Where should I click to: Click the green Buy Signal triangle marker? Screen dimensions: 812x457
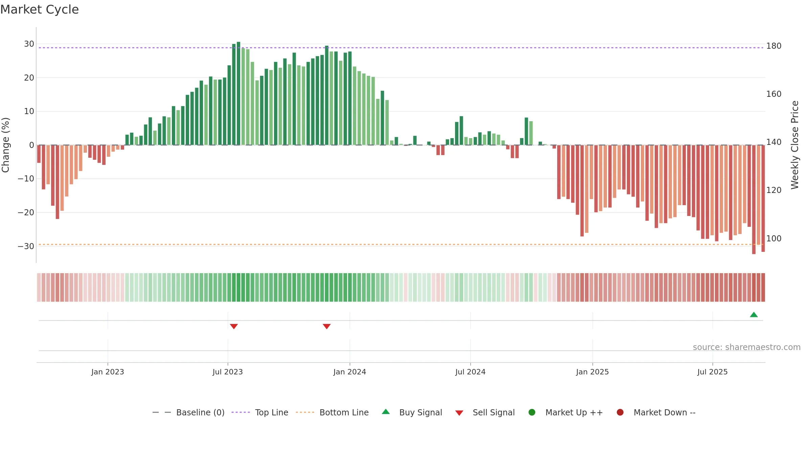pyautogui.click(x=754, y=315)
